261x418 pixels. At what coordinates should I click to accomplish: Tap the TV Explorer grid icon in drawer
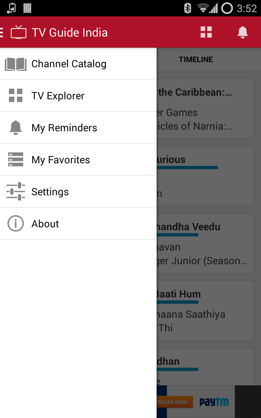coord(15,96)
